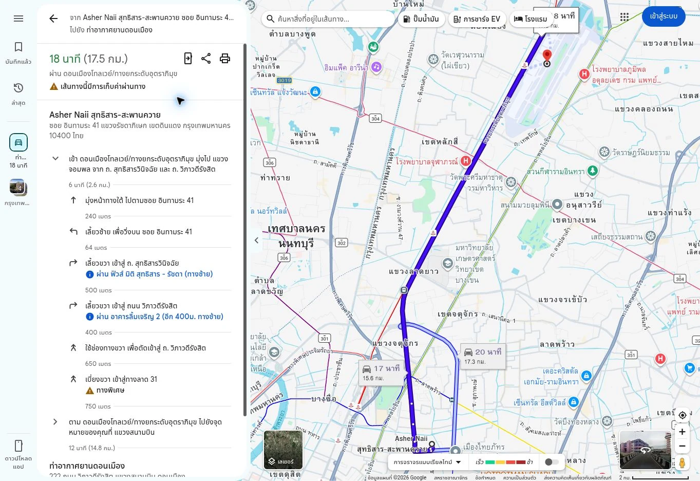700x481 pixels.
Task: Click step เลี้ยวขวา เข้าสู่ ถนน วิภาวดีรังสิต
Action: click(131, 306)
